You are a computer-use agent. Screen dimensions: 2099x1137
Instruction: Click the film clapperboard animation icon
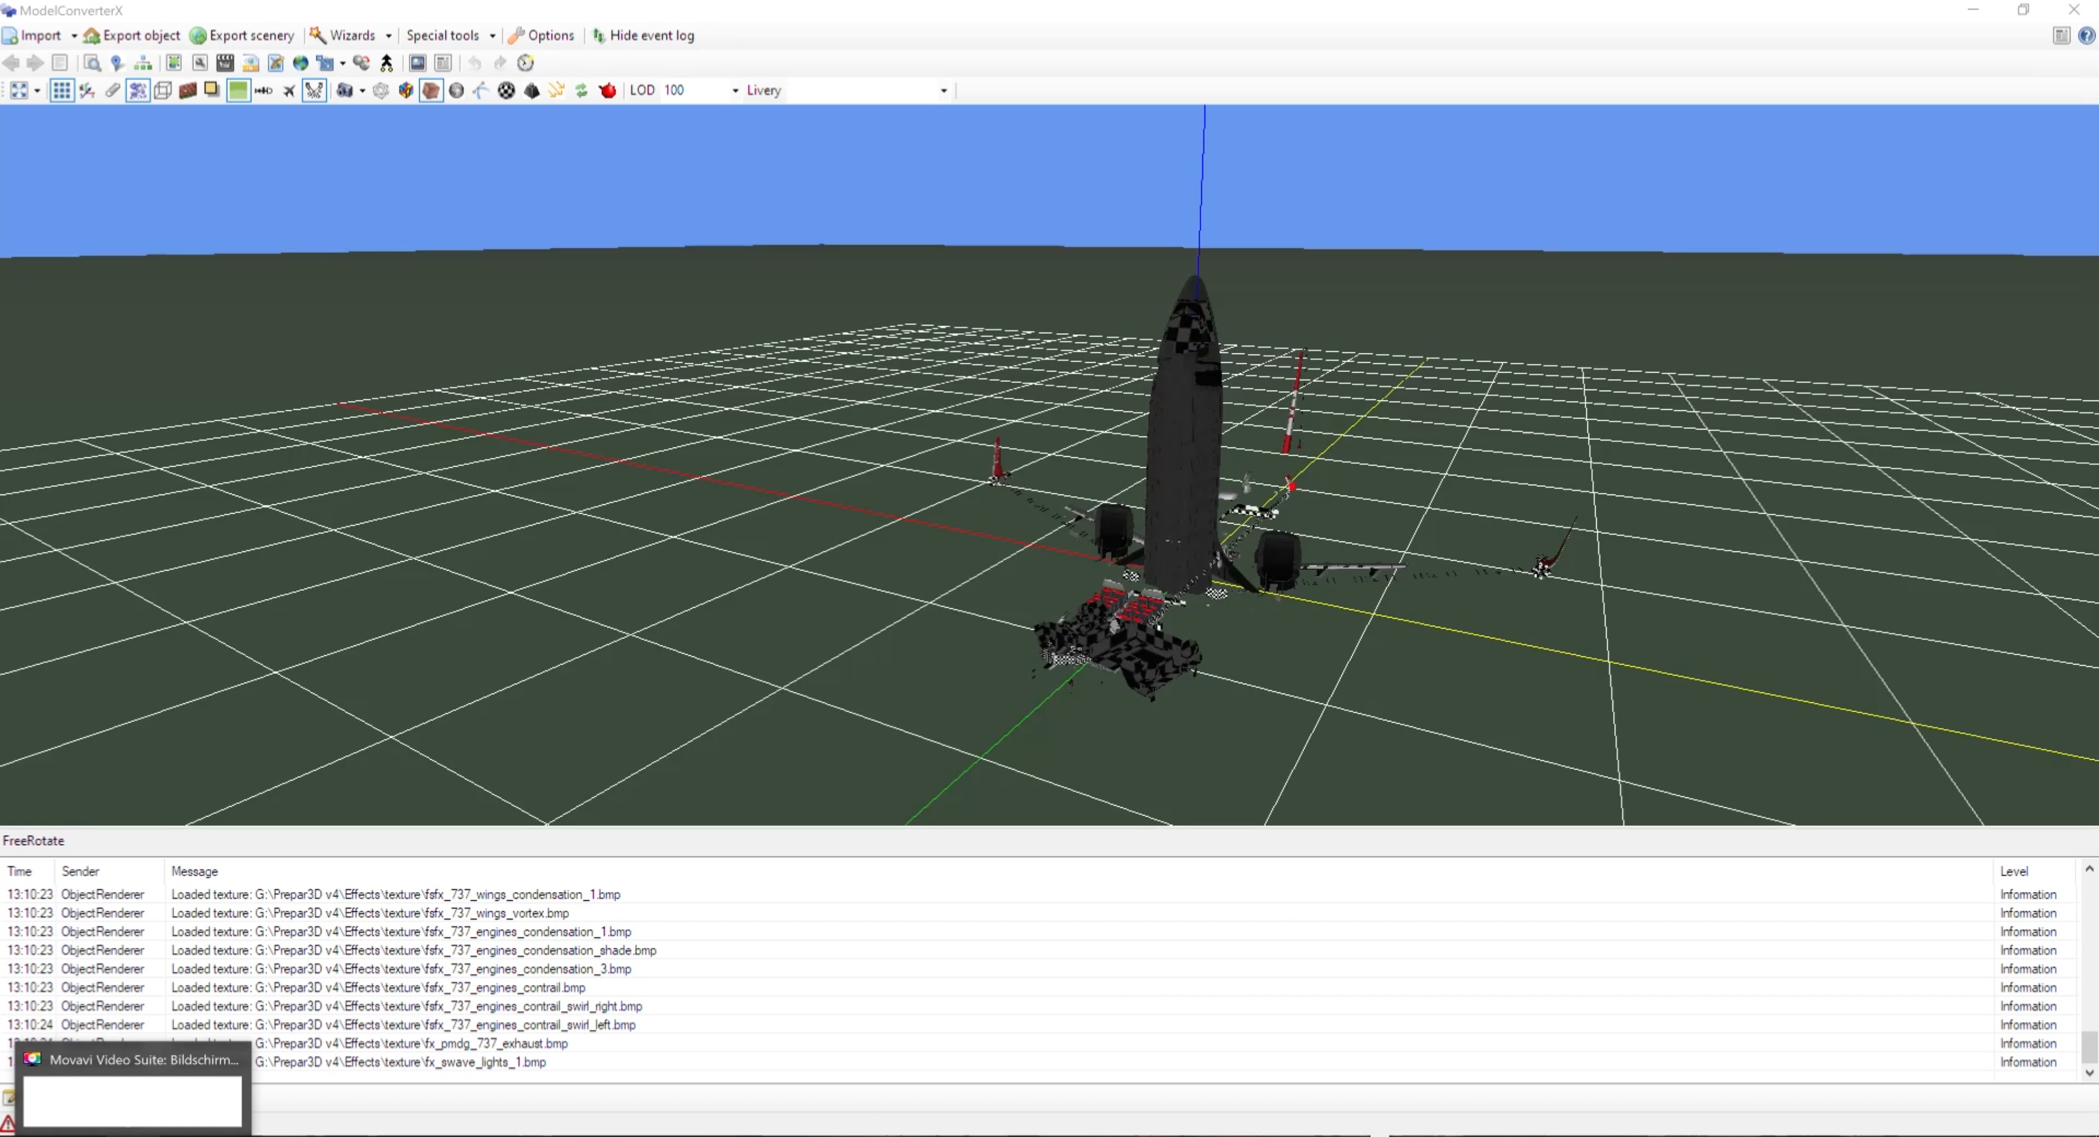pos(225,63)
